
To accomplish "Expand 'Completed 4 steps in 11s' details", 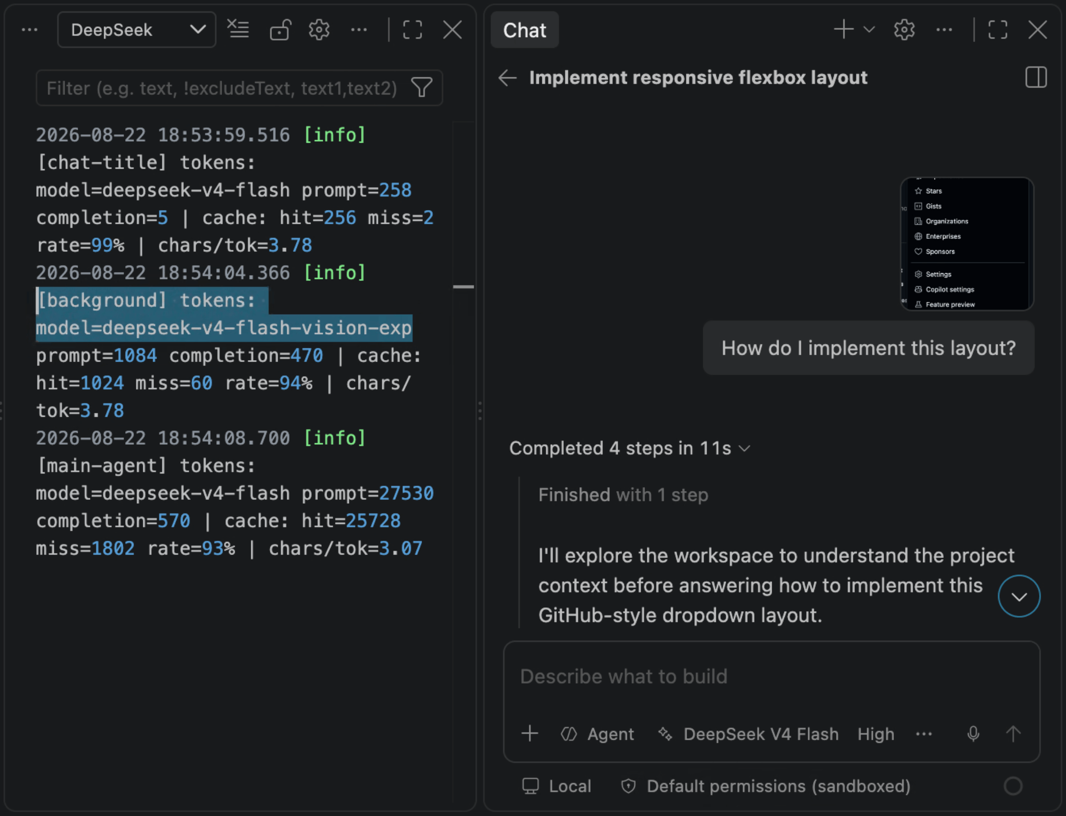I will pos(630,448).
